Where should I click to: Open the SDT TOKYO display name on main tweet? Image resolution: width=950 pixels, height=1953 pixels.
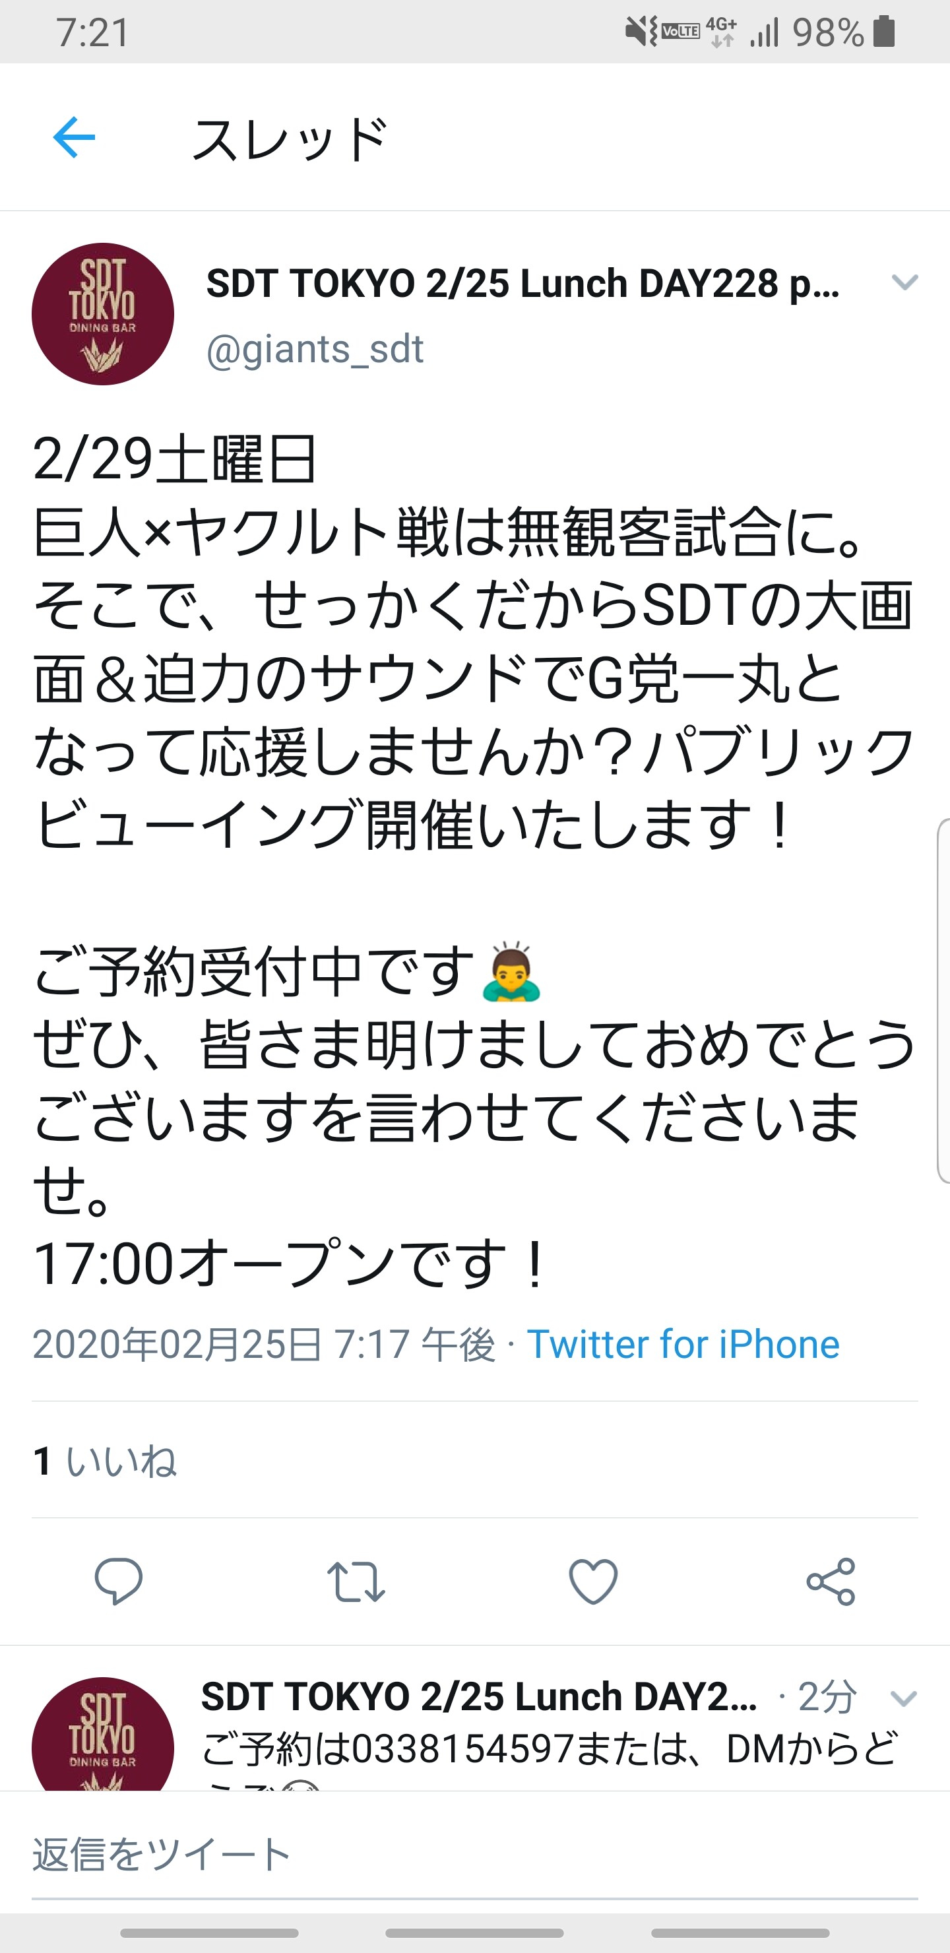(523, 284)
